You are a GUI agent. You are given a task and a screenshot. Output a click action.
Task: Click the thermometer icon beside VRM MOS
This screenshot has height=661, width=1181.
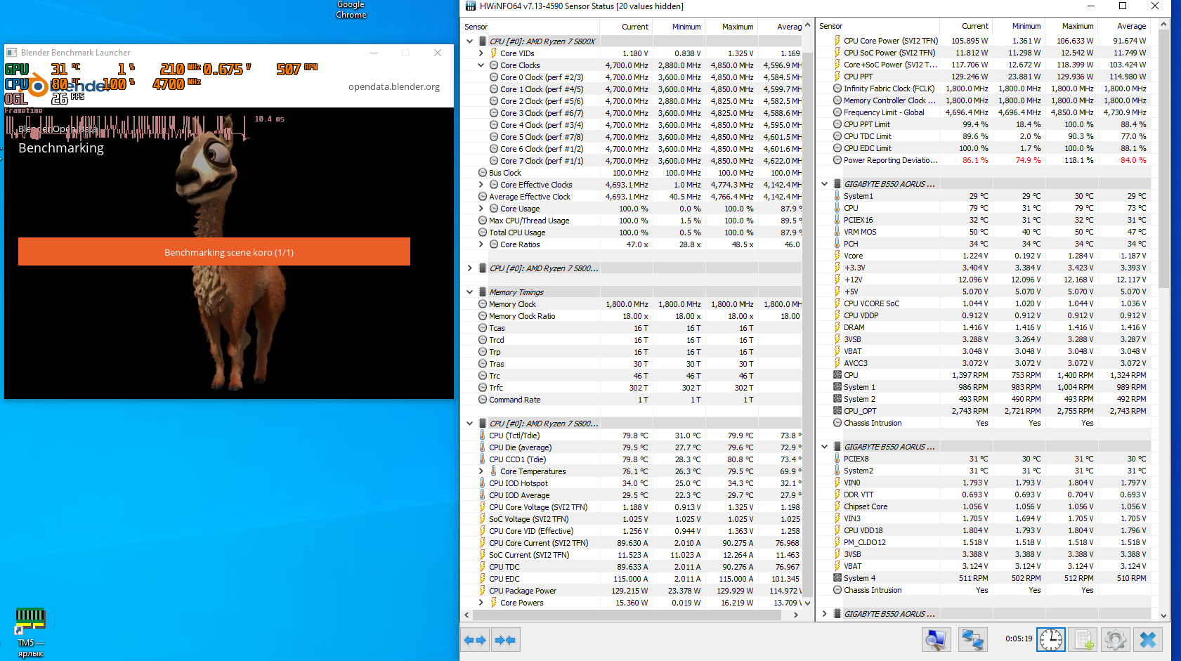[837, 232]
